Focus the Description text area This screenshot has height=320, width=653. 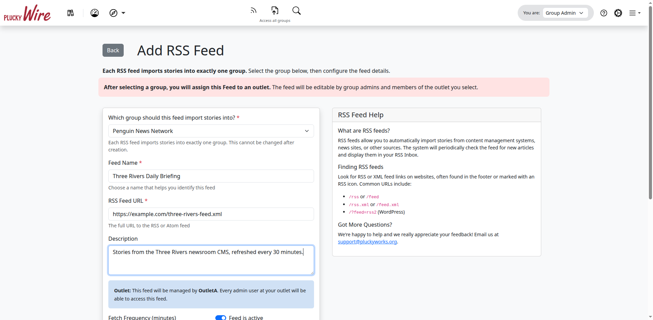pyautogui.click(x=211, y=260)
